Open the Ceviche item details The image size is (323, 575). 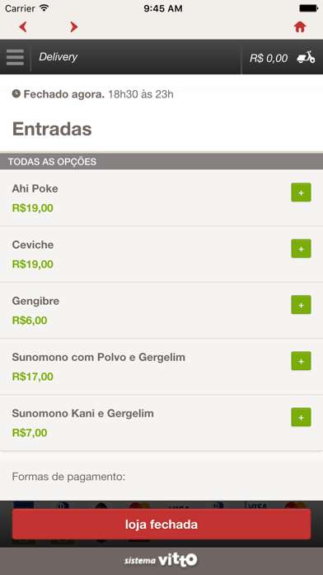tap(33, 245)
